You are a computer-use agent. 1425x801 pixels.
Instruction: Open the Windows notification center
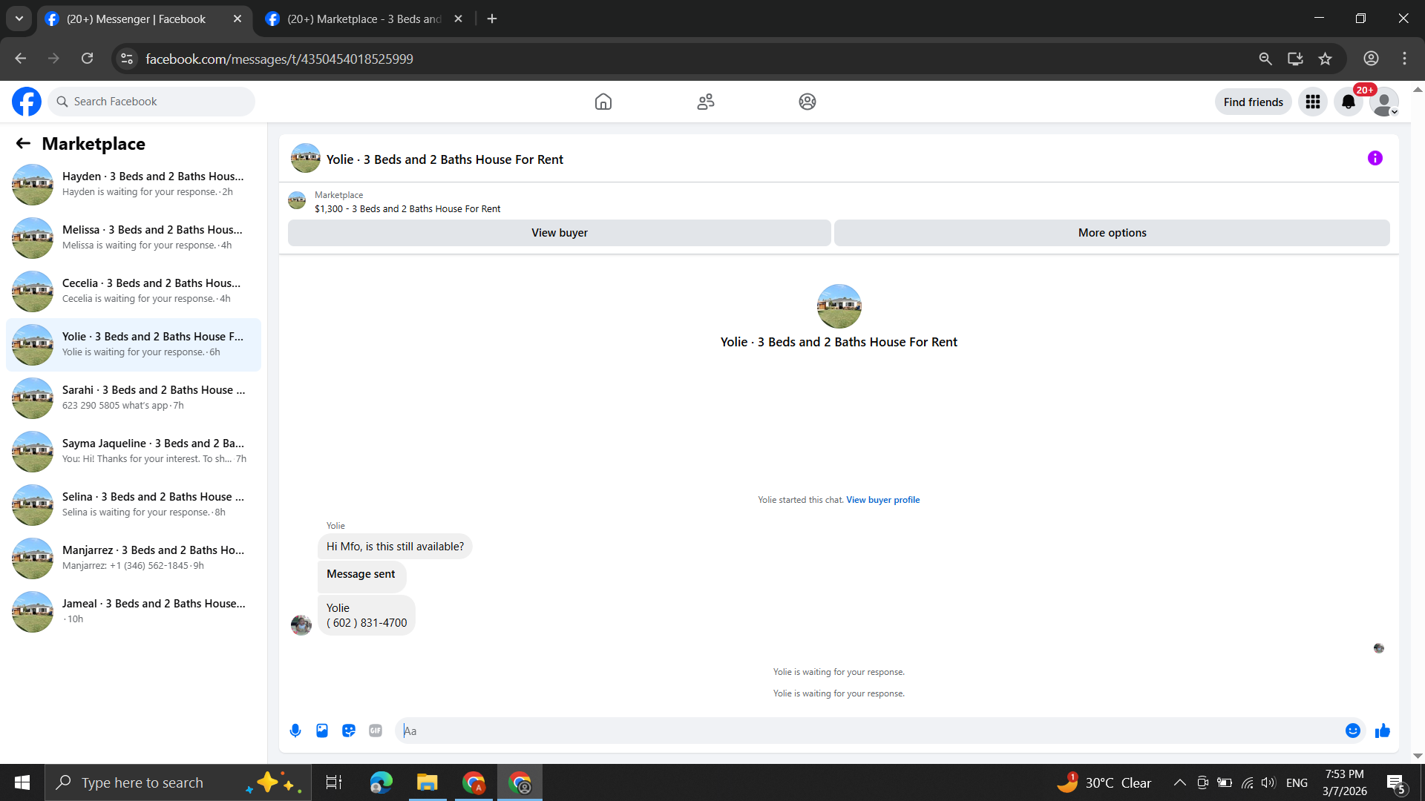pyautogui.click(x=1395, y=783)
